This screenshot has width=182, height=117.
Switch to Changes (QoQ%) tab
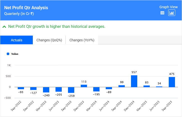click(x=49, y=40)
